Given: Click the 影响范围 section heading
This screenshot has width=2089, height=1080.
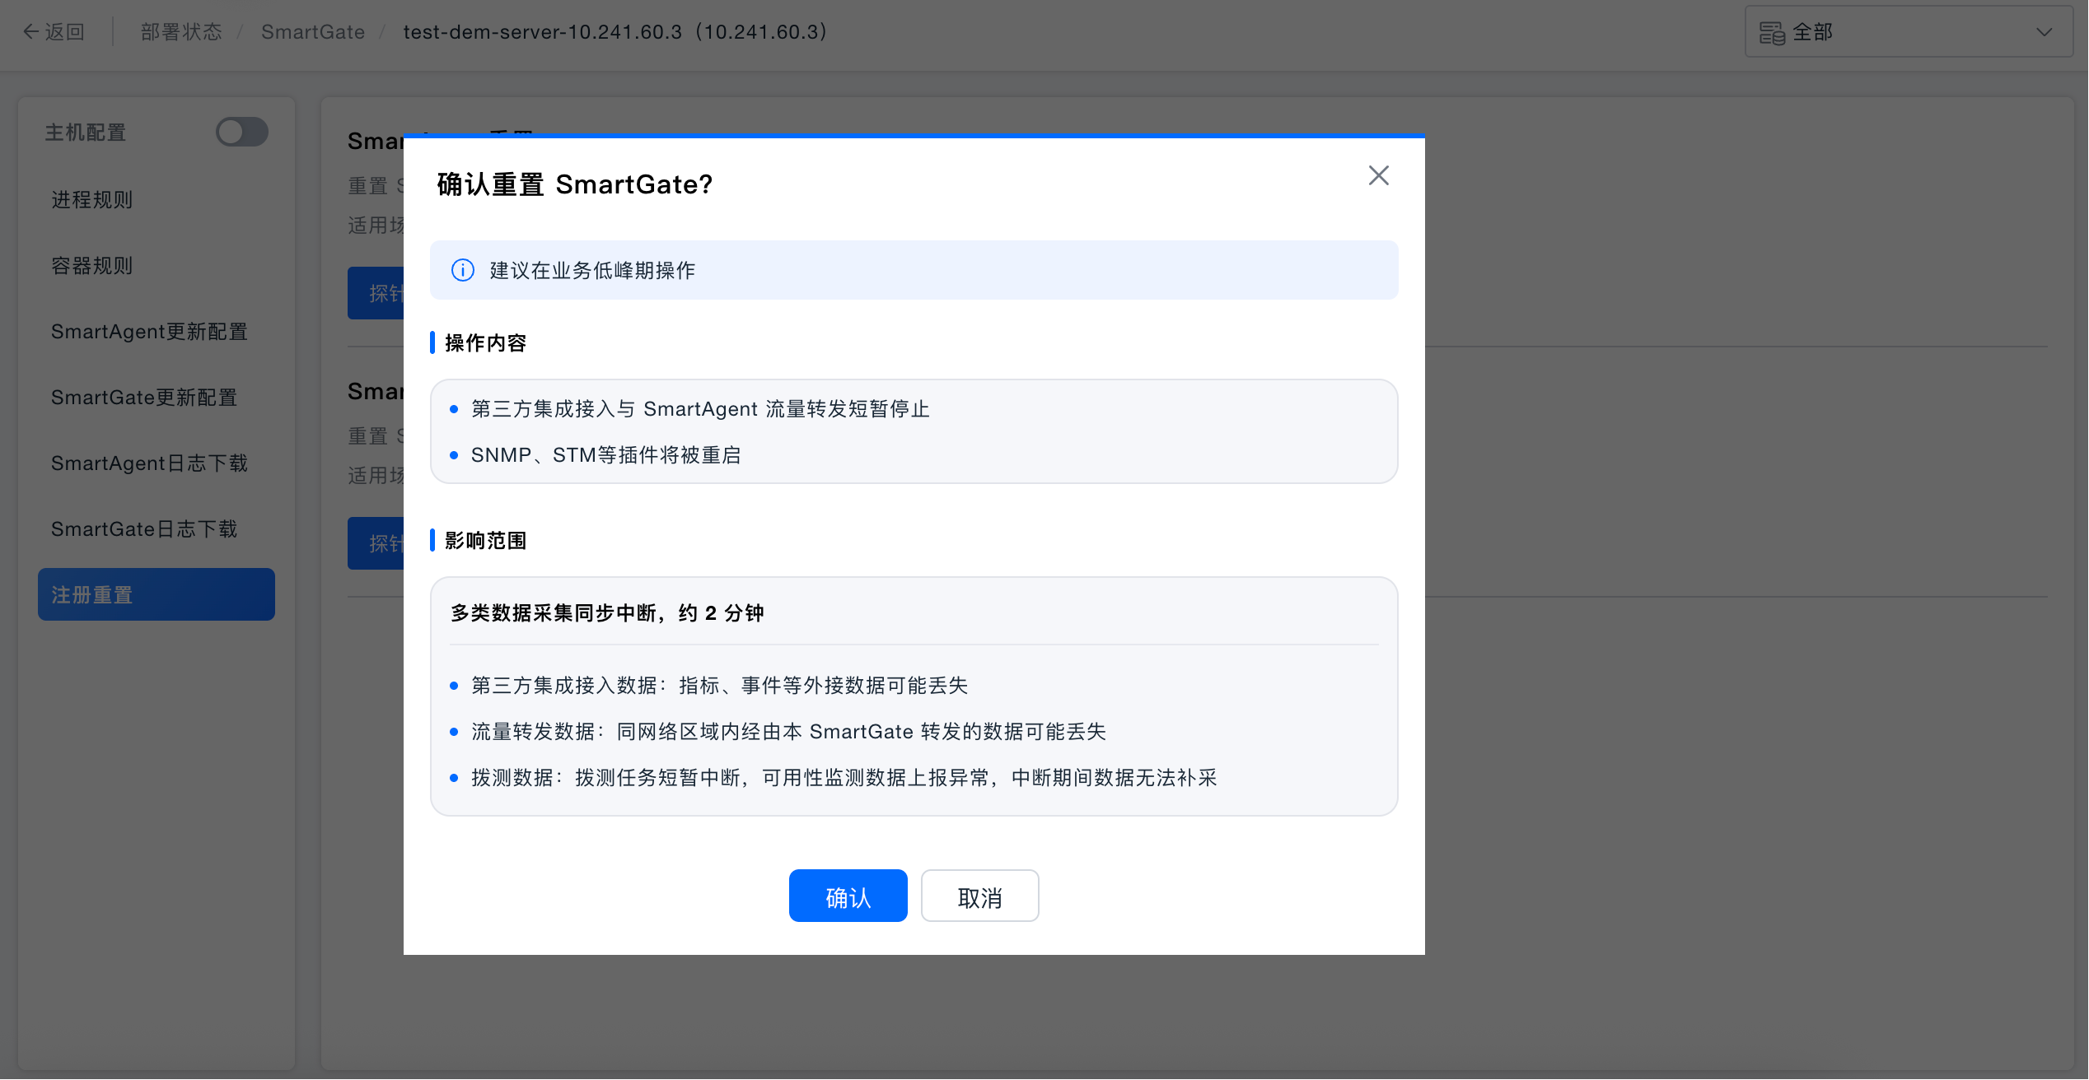Looking at the screenshot, I should [x=485, y=540].
